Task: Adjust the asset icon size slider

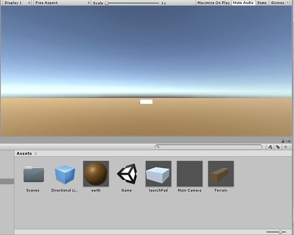Action: tap(280, 232)
